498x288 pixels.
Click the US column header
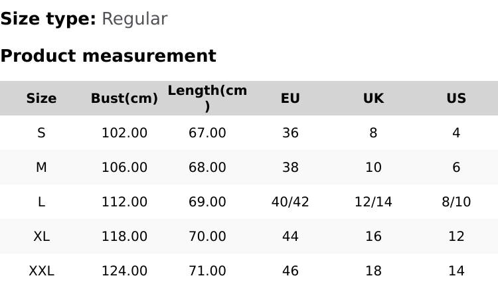pos(456,98)
